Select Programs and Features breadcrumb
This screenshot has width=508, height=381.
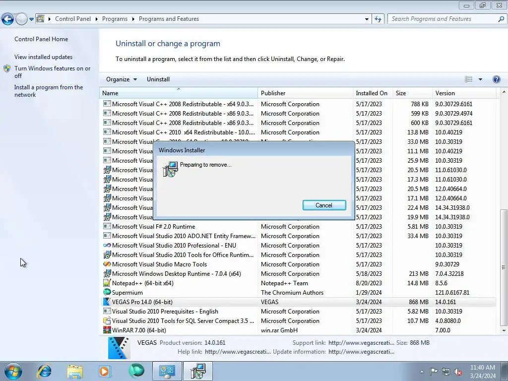[x=169, y=19]
